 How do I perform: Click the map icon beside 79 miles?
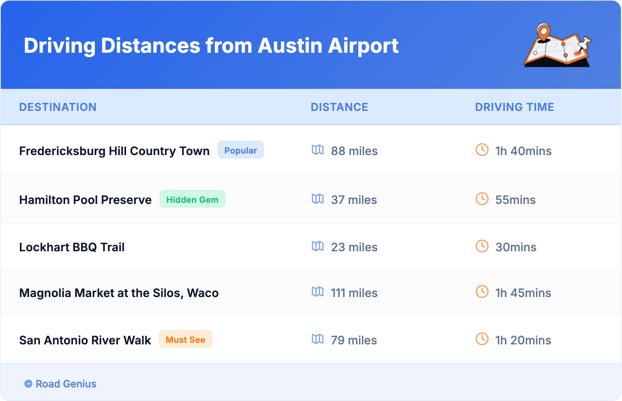[x=318, y=339]
